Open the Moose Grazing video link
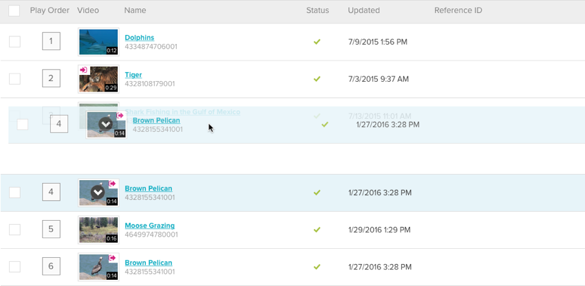The image size is (585, 286). [x=149, y=225]
